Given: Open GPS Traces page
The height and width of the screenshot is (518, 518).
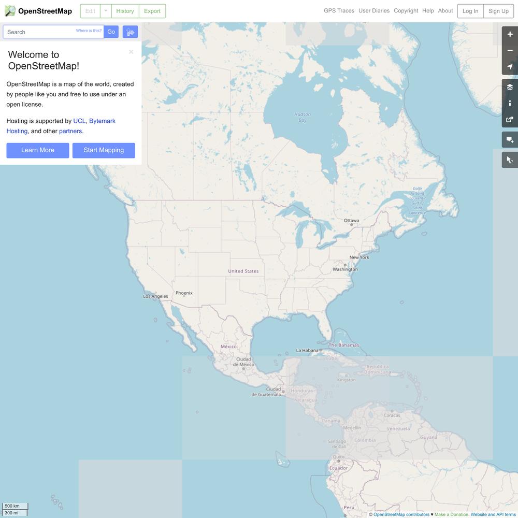Looking at the screenshot, I should 339,10.
